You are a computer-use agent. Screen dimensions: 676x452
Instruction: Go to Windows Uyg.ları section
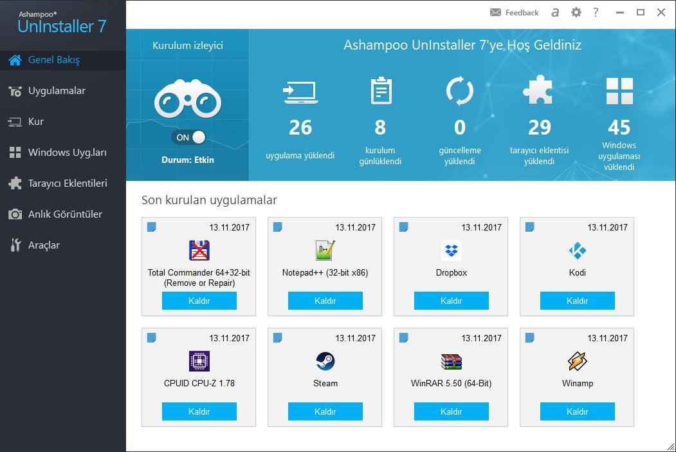(x=67, y=153)
